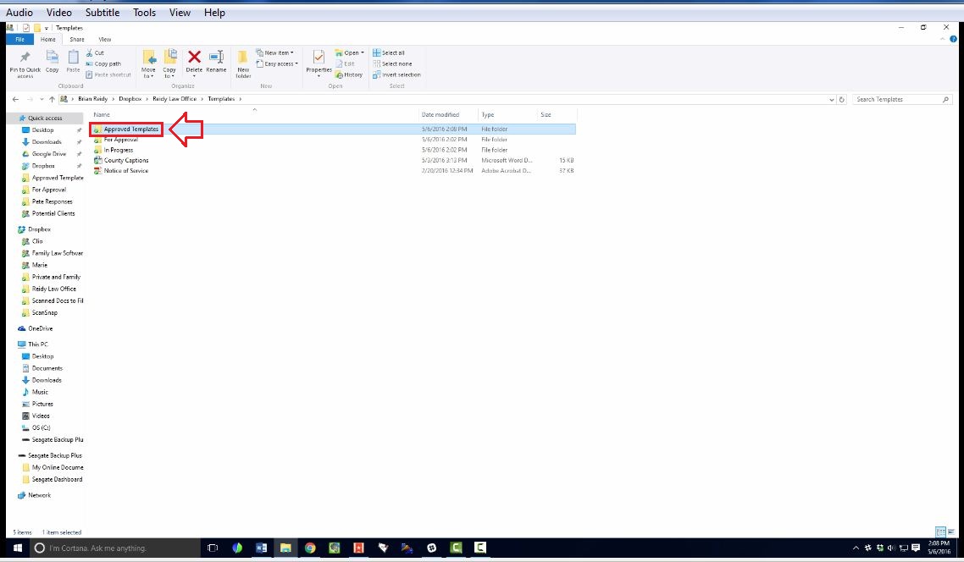Open Word from the taskbar

coord(261,548)
